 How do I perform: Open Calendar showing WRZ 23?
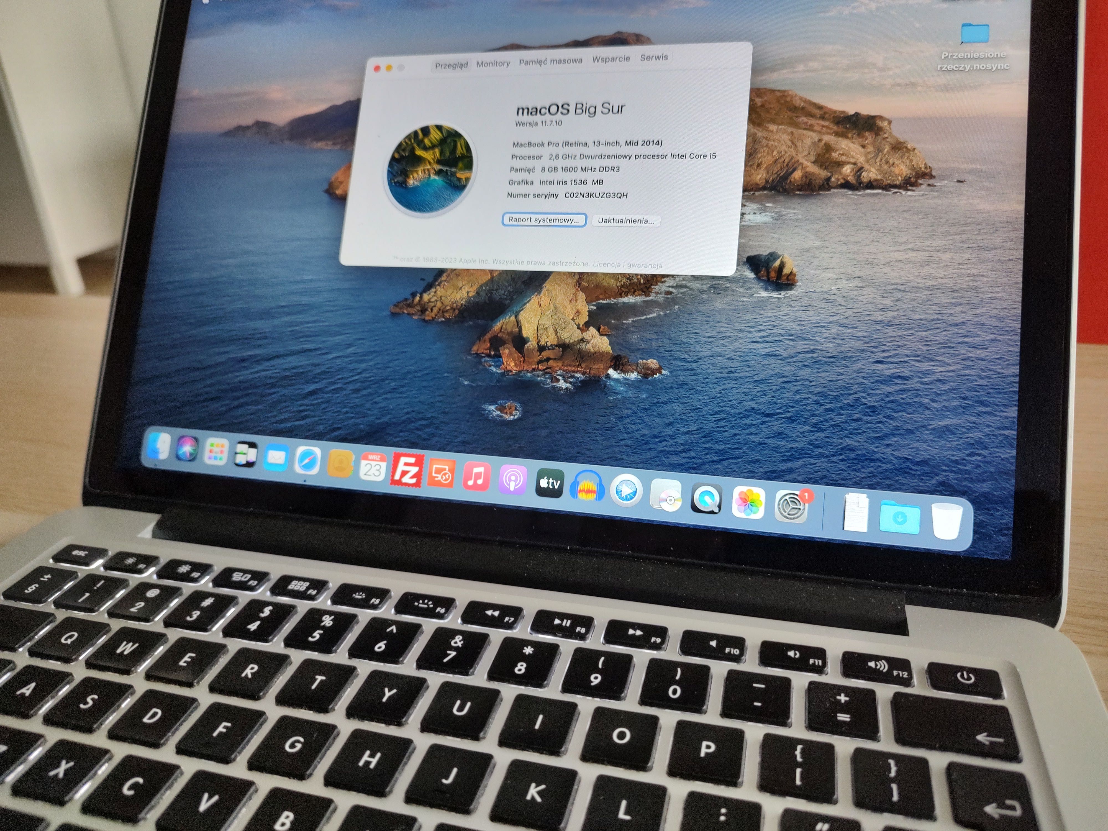(373, 467)
